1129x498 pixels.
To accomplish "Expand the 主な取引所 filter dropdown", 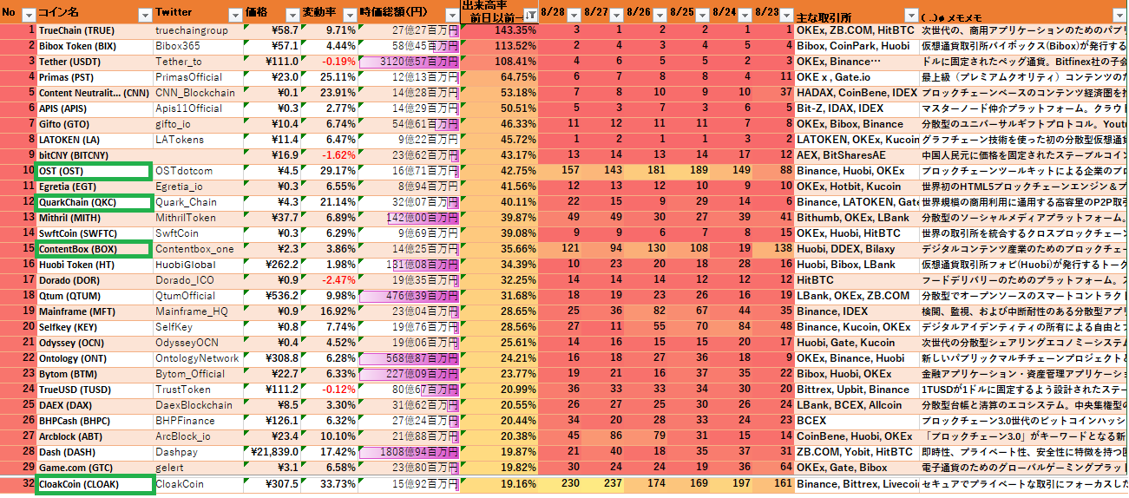I will (x=910, y=15).
